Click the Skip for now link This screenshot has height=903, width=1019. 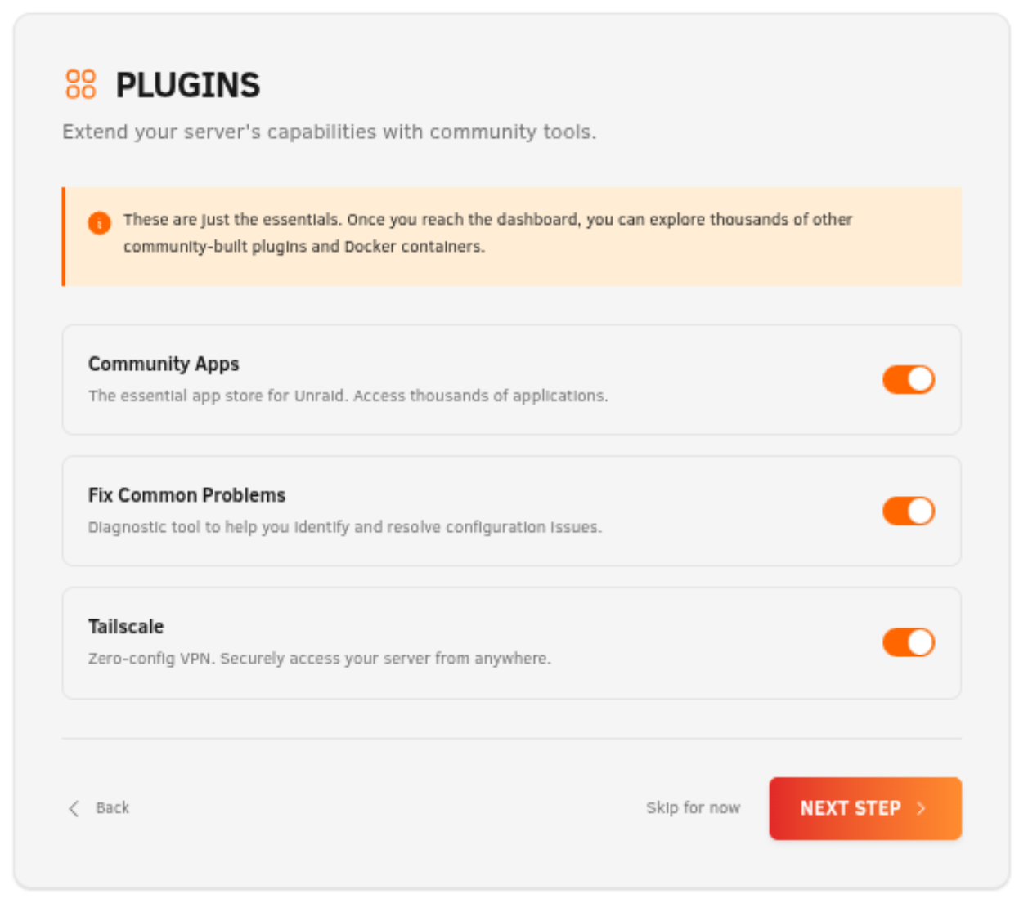click(x=693, y=808)
